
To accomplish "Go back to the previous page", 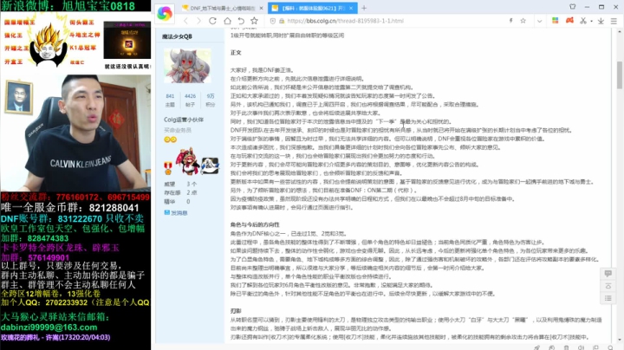I will [x=185, y=21].
